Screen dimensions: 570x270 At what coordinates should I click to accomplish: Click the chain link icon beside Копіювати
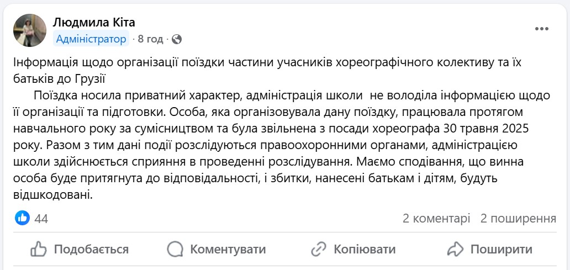[319, 250]
